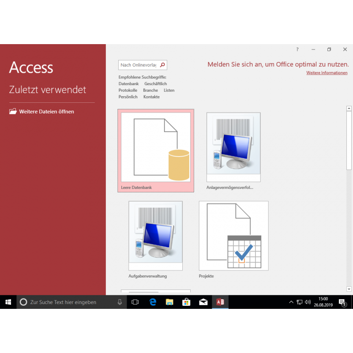Click the folder icon for Weitere Dateien öffnen
Viewport: 353px width, 353px height.
(13, 112)
